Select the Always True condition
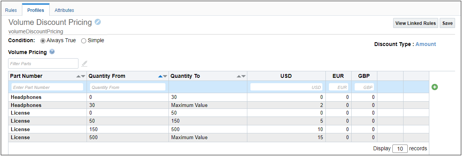462x156 pixels. coord(43,41)
